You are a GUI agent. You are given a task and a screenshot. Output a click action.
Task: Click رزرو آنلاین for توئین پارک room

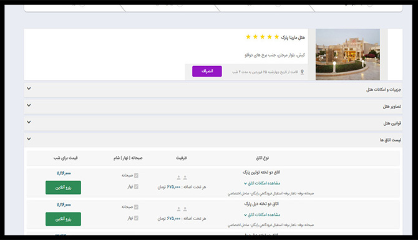click(x=63, y=188)
